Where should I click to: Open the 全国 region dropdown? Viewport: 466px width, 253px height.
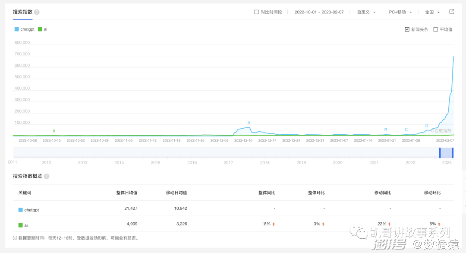[x=432, y=12]
